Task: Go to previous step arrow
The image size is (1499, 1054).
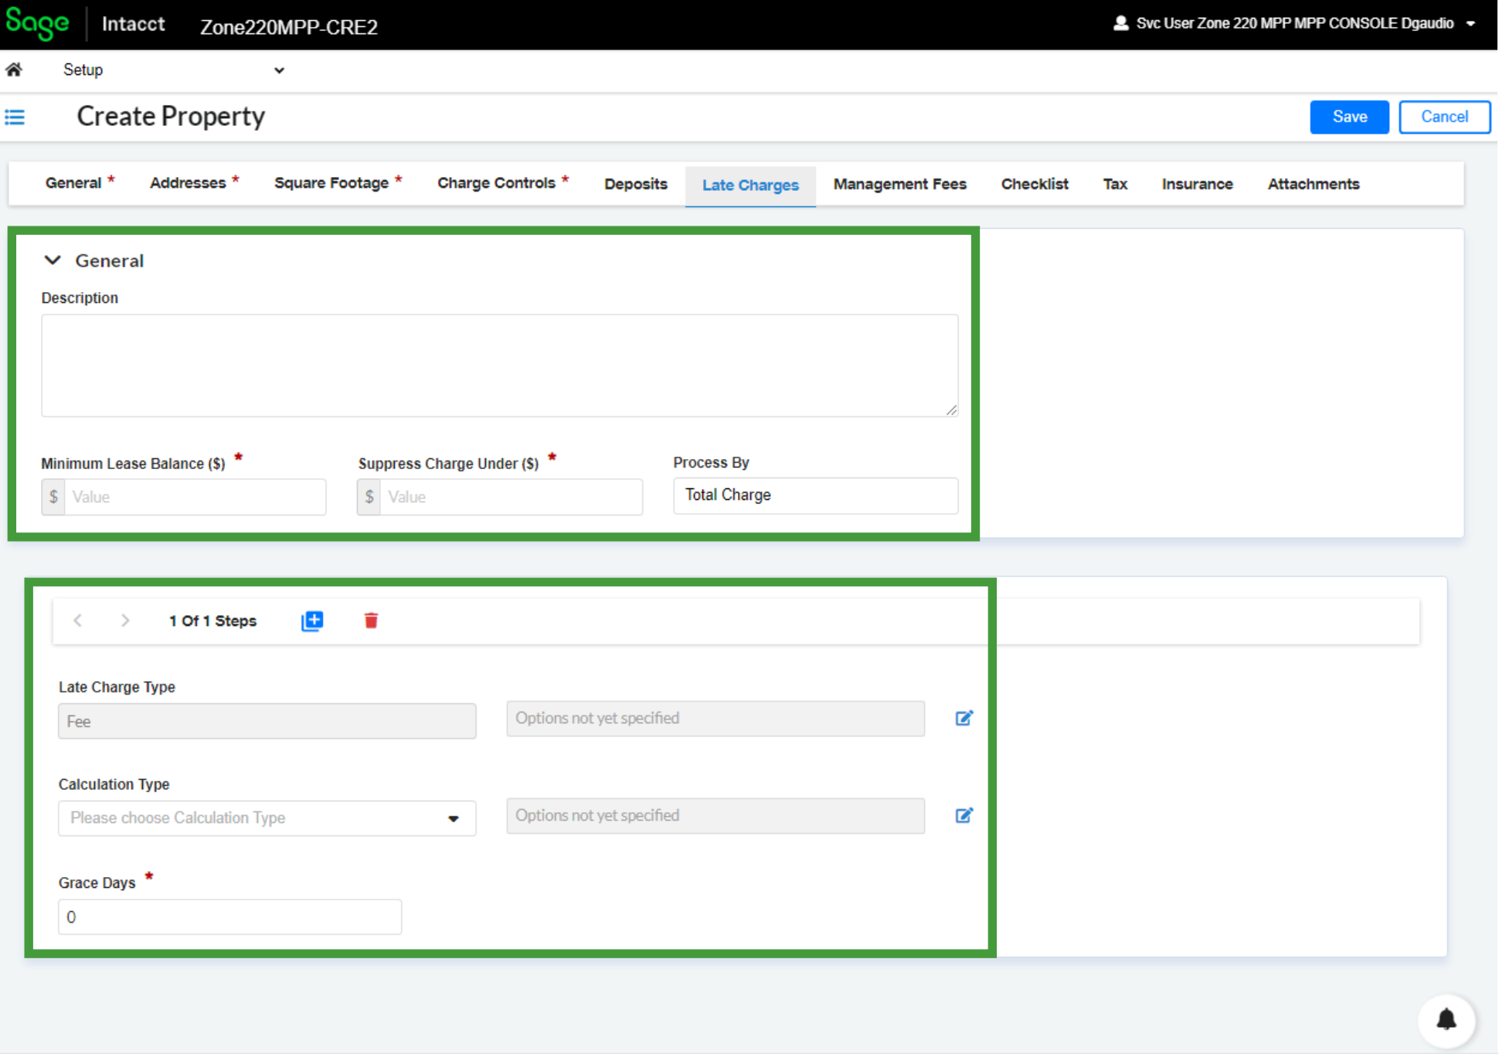Action: tap(77, 620)
